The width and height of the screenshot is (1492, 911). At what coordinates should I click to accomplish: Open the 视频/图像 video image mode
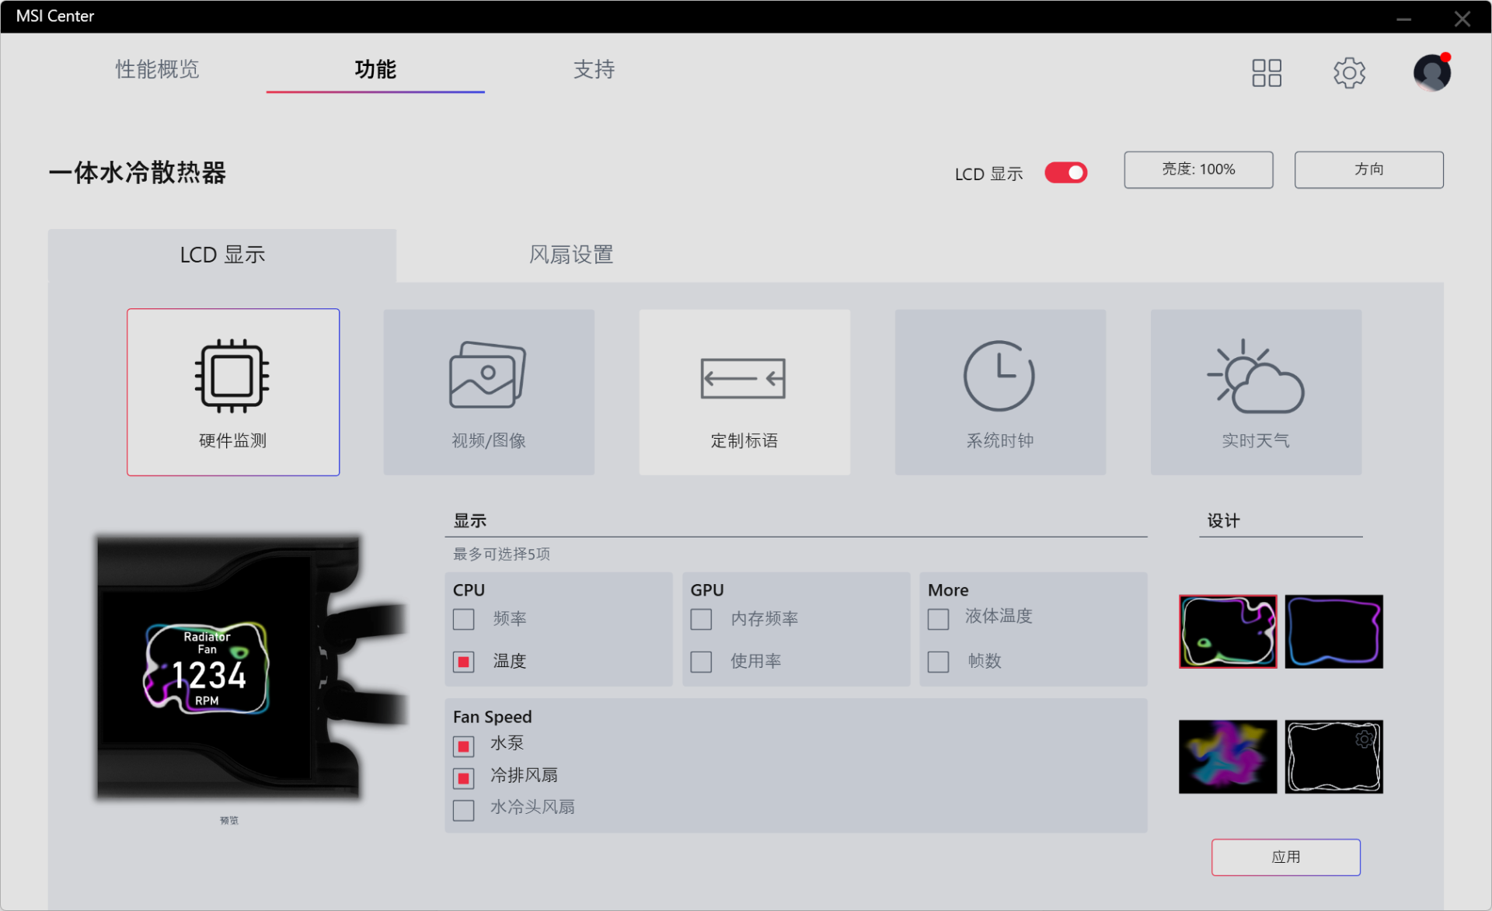(x=489, y=392)
